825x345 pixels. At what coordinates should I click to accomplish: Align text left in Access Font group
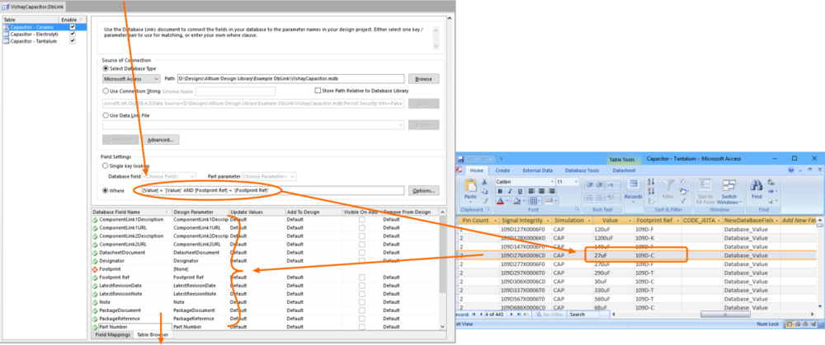531,191
